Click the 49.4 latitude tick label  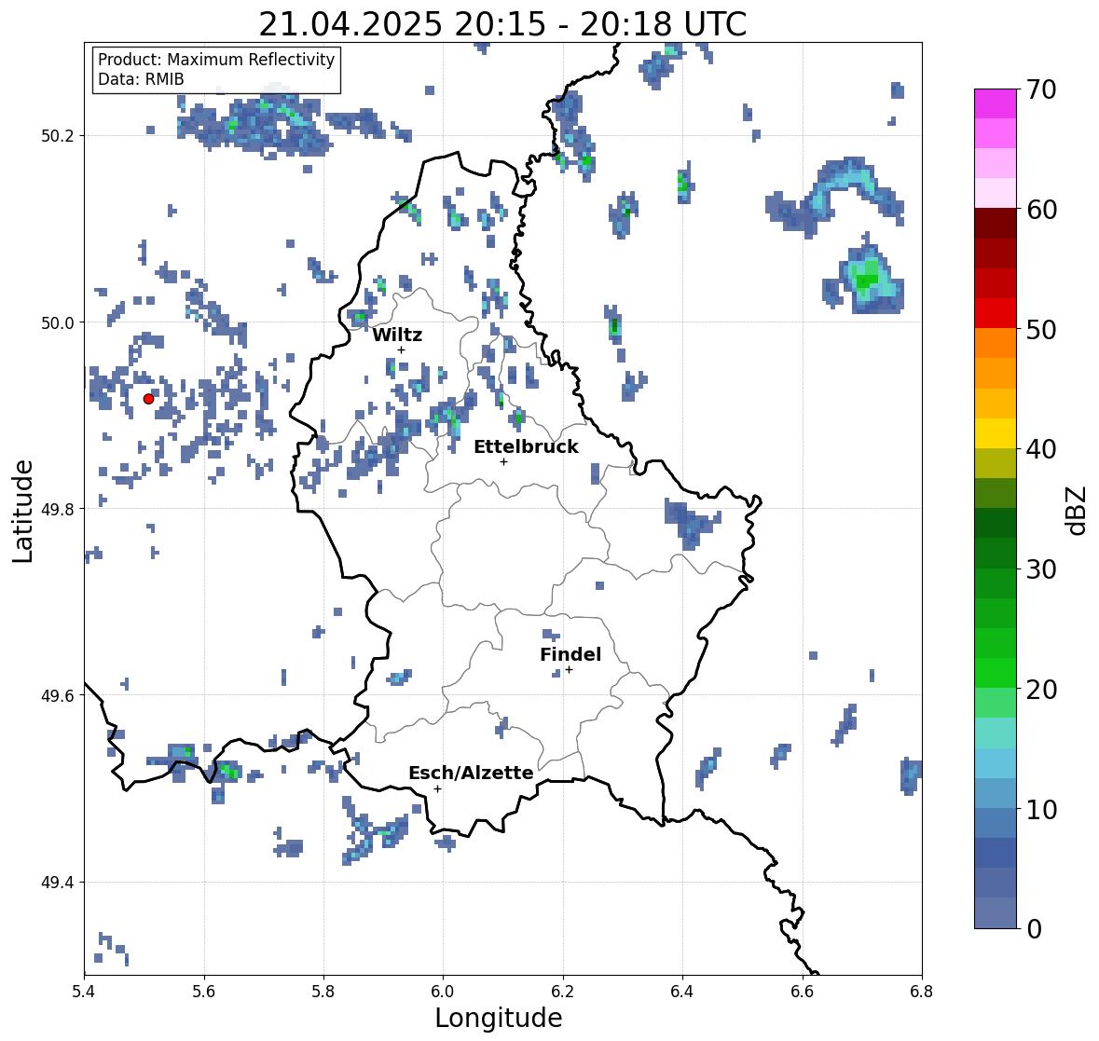[58, 883]
